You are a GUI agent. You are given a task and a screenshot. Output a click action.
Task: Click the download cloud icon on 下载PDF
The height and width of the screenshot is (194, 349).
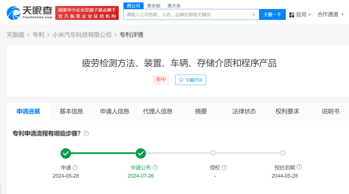coord(181,80)
